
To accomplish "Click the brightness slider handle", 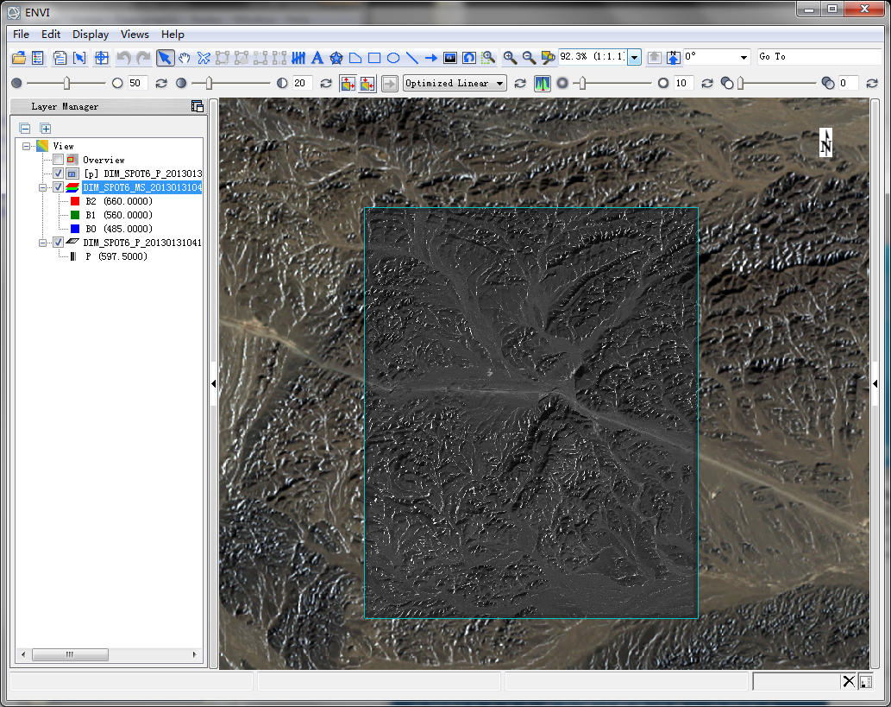I will pos(66,83).
